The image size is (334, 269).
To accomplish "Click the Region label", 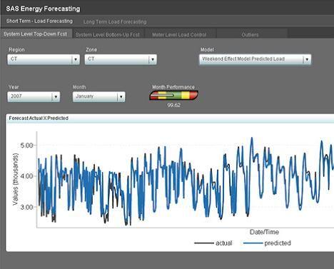I will [16, 50].
